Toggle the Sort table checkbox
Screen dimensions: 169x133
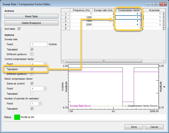tap(19, 29)
